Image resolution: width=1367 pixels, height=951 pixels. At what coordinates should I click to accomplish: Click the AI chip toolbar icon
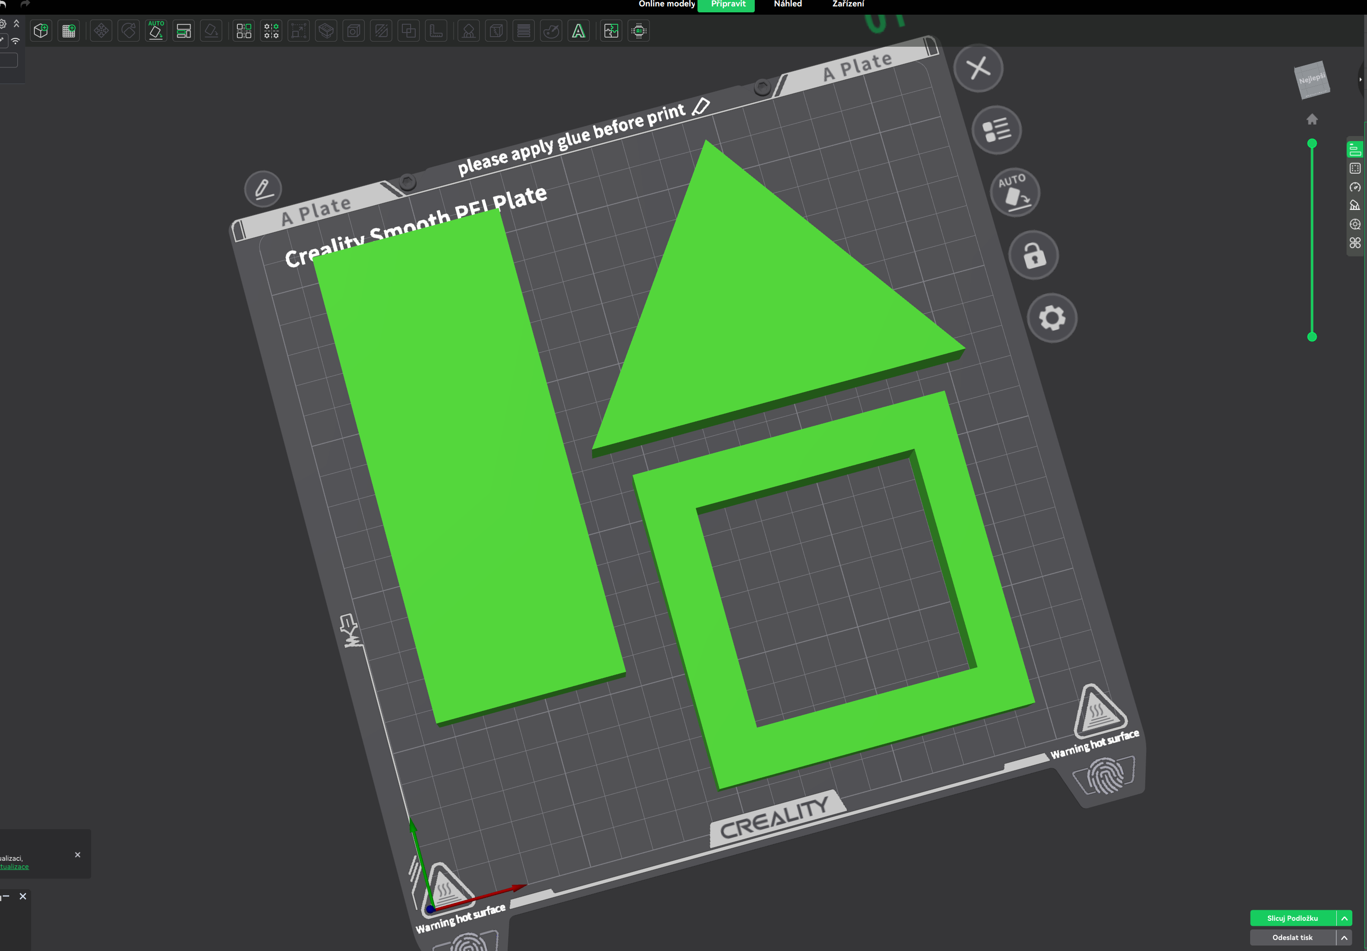[x=639, y=31]
